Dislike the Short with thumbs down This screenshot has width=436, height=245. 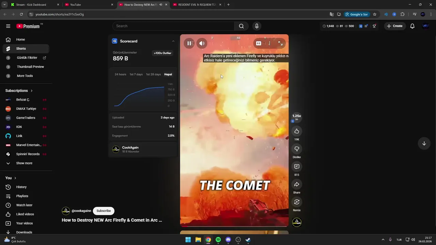tap(297, 149)
